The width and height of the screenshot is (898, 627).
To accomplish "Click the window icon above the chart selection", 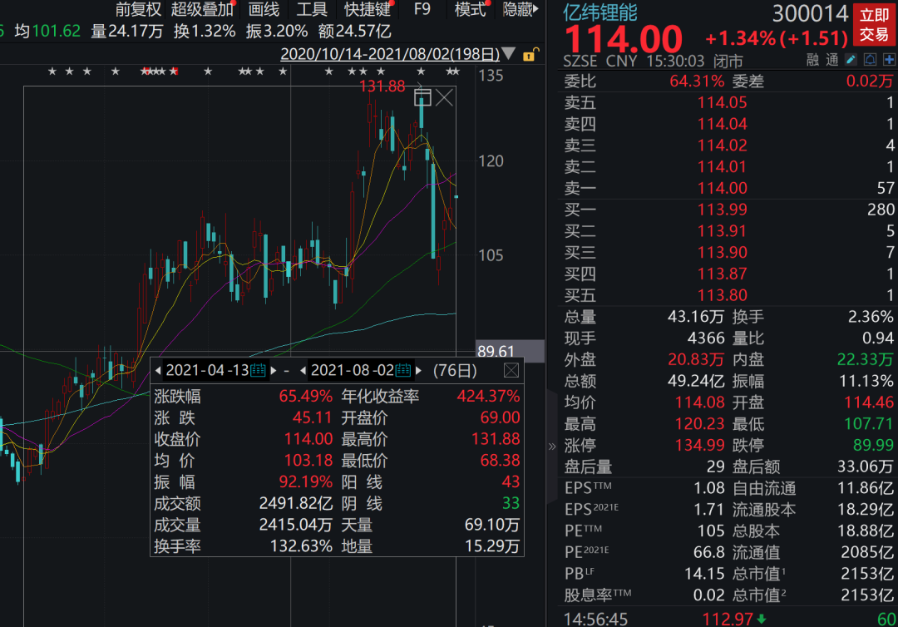I will (423, 97).
